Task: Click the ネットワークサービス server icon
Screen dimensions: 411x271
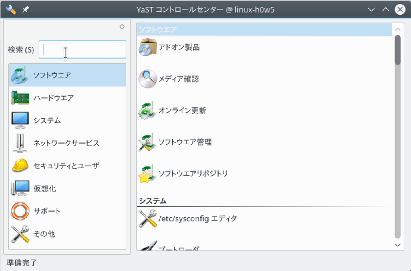Action: 20,143
